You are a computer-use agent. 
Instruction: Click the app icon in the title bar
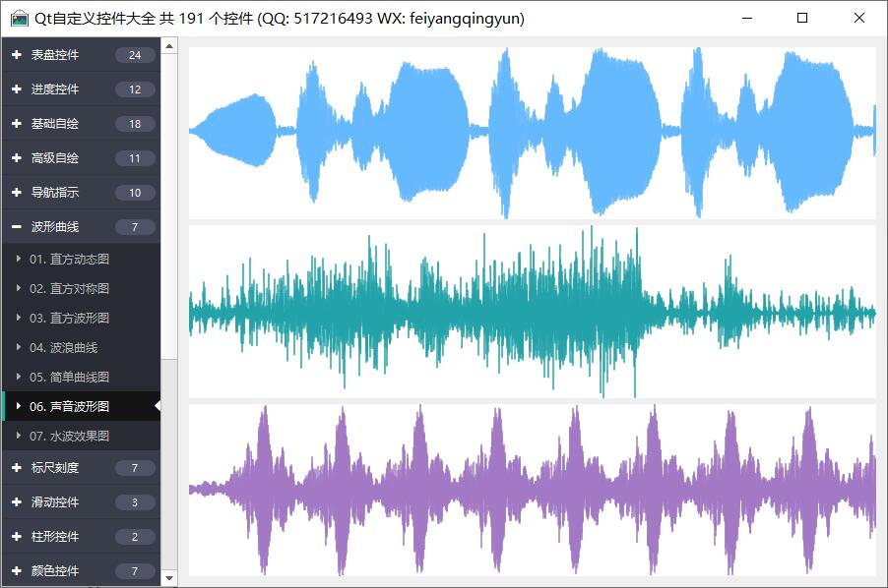(x=19, y=19)
